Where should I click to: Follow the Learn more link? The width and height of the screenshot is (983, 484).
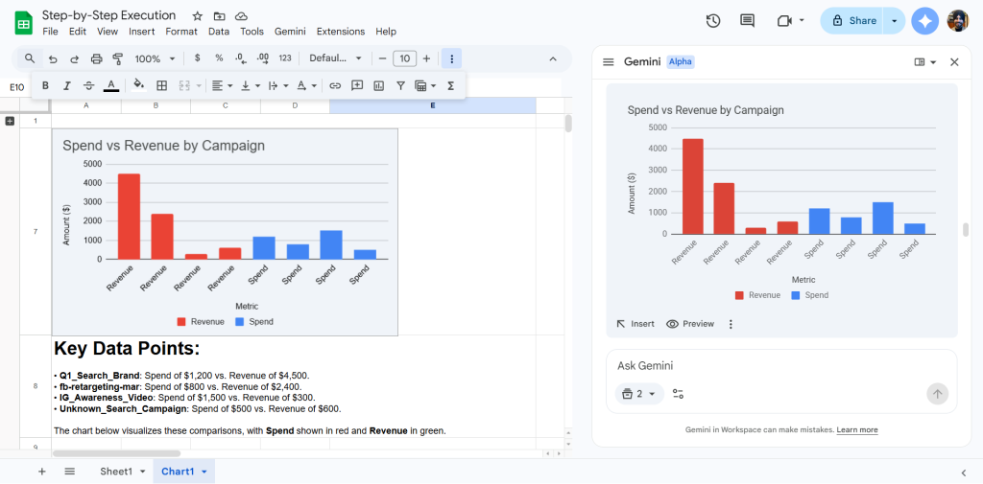coord(856,430)
